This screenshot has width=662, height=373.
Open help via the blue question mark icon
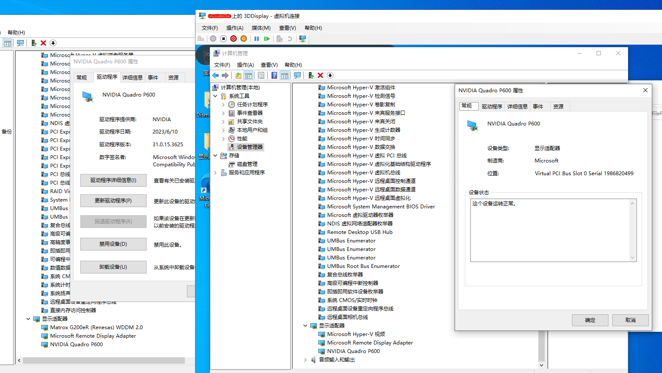click(x=274, y=75)
